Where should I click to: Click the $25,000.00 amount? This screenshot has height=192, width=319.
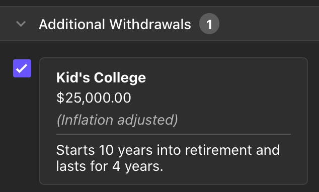click(x=94, y=98)
